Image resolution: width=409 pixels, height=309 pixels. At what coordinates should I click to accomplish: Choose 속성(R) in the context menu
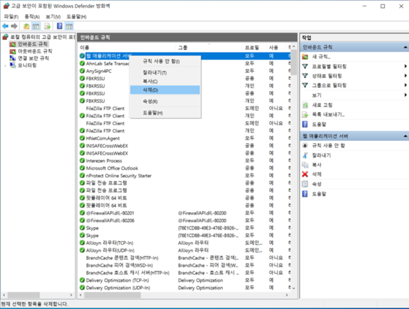tap(165, 101)
